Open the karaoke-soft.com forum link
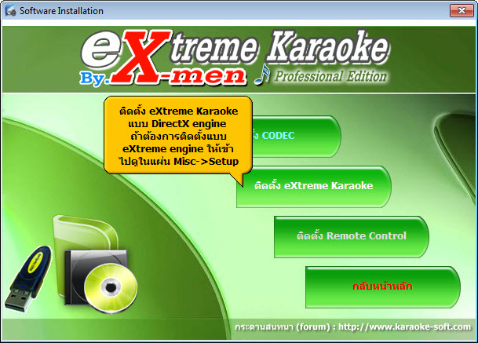478x343 pixels. click(x=404, y=327)
